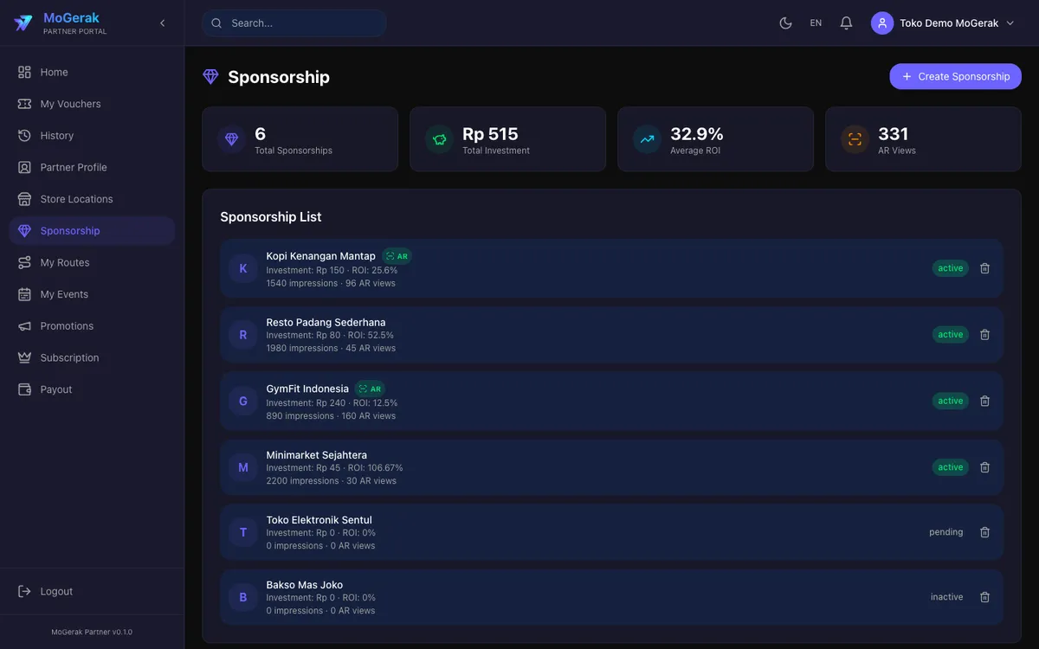Delete Minimarket Sejahtera sponsorship
Viewport: 1039px width, 649px height.
(984, 467)
